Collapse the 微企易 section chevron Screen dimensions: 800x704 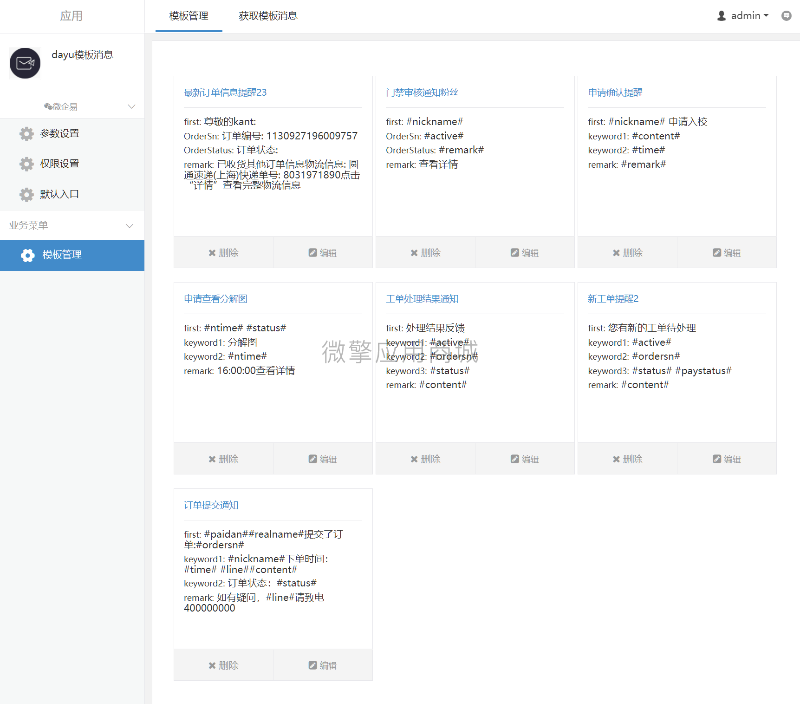pos(131,106)
